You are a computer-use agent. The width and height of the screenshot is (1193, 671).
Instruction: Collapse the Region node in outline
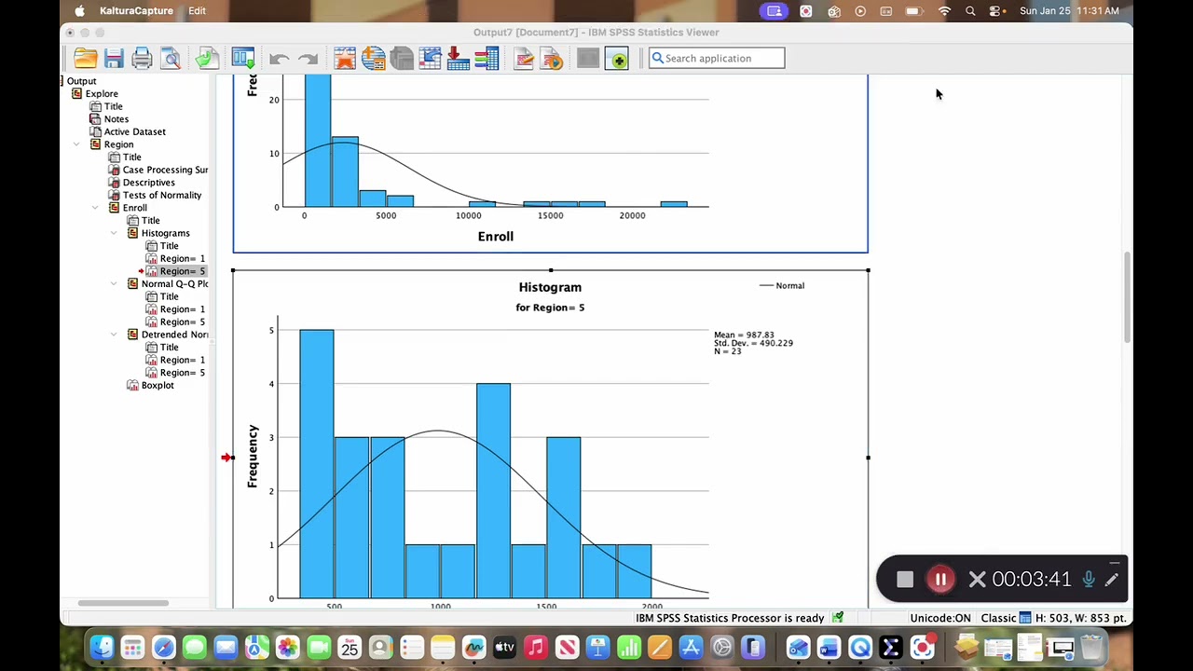coord(76,144)
